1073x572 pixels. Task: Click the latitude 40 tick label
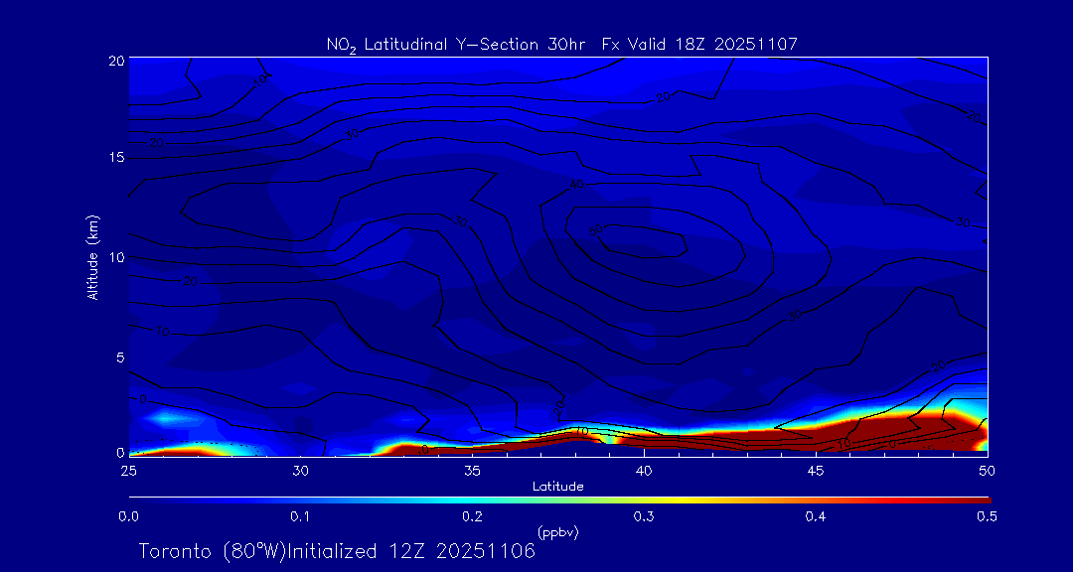click(644, 469)
